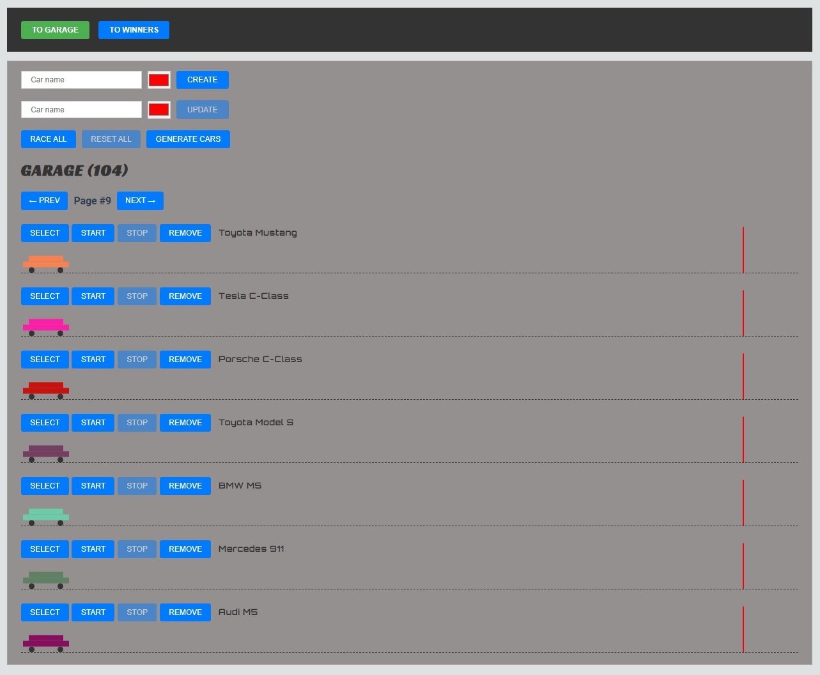Screen dimensions: 820x675
Task: Click the orange Toyota Mustang car icon
Action: click(46, 264)
